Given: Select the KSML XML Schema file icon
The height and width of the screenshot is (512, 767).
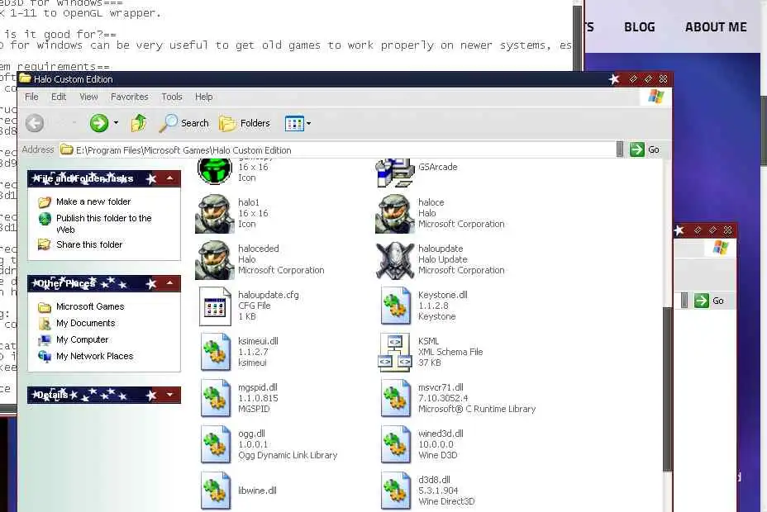Looking at the screenshot, I should [394, 353].
